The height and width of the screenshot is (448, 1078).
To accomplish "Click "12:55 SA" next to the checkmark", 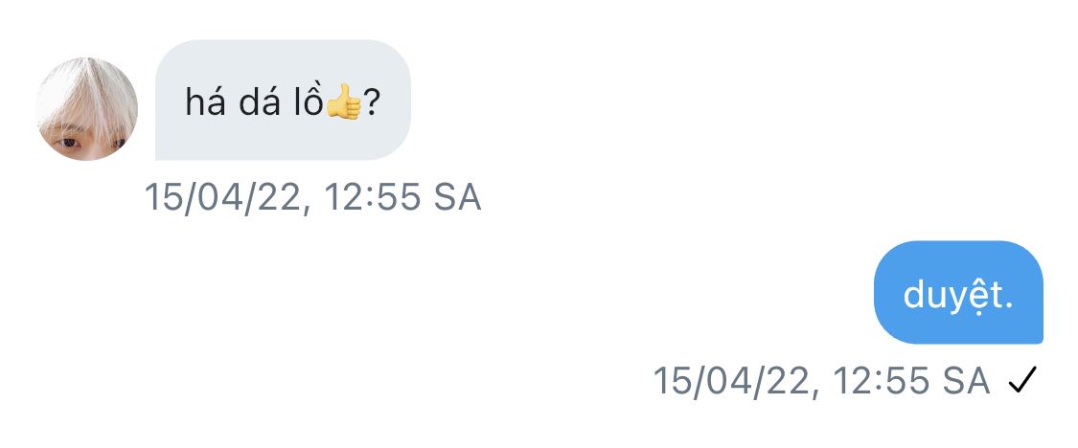I will 911,381.
